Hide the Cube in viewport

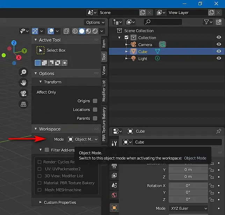pyautogui.click(x=219, y=51)
